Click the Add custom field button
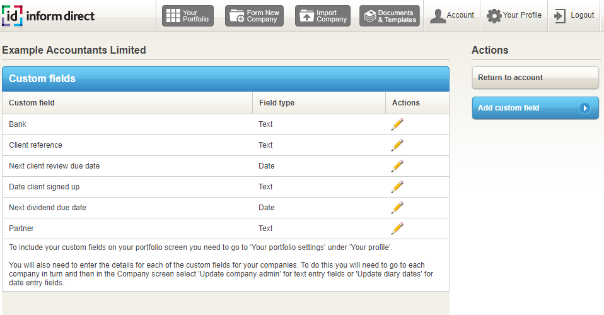The height and width of the screenshot is (315, 604). [x=523, y=108]
